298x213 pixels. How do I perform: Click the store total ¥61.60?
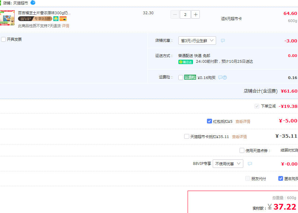tap(289, 91)
